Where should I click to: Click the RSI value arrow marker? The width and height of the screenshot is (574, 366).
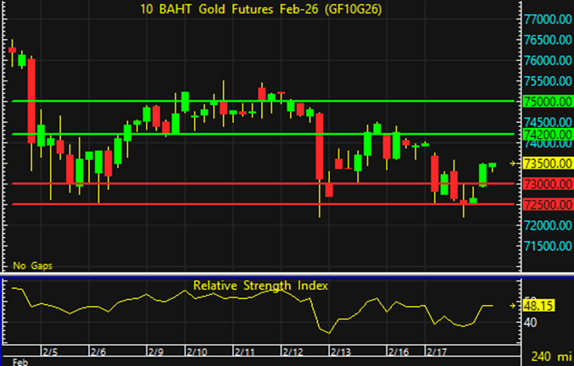[x=512, y=305]
